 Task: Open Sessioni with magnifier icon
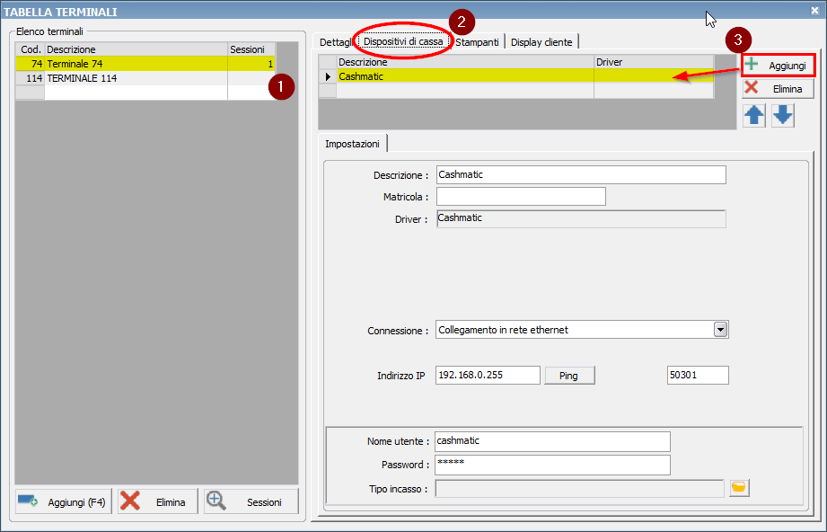click(251, 501)
